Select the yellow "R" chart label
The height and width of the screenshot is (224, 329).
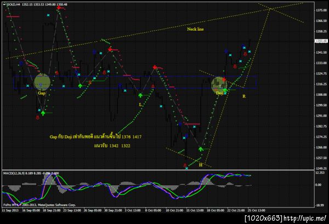point(244,96)
